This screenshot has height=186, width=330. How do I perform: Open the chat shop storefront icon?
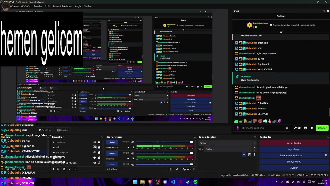[x=306, y=128]
